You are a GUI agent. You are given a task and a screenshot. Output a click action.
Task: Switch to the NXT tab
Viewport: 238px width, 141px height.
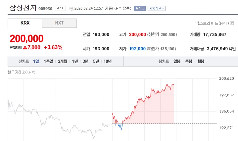point(60,23)
